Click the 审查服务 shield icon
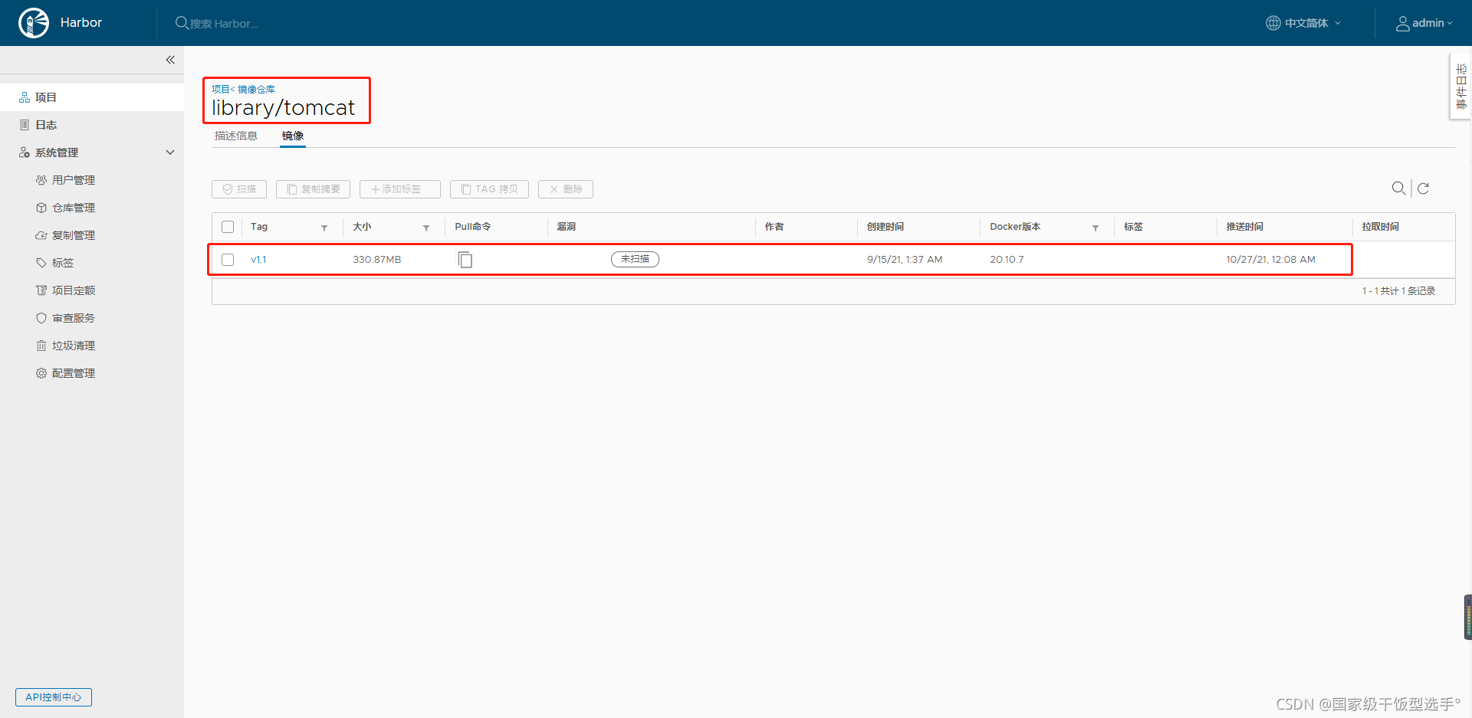 pyautogui.click(x=41, y=318)
